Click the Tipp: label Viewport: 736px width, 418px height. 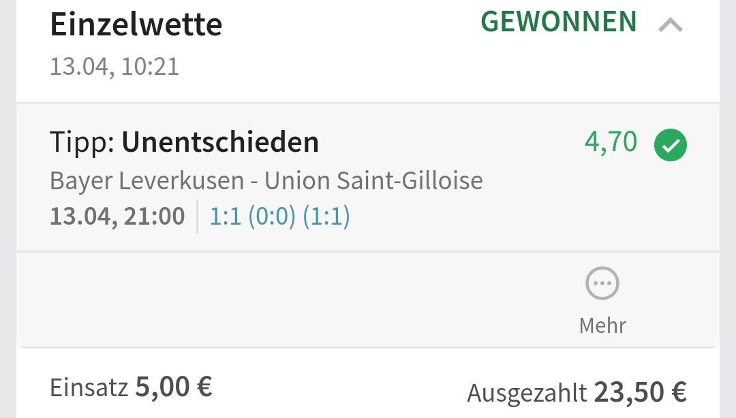(x=82, y=142)
